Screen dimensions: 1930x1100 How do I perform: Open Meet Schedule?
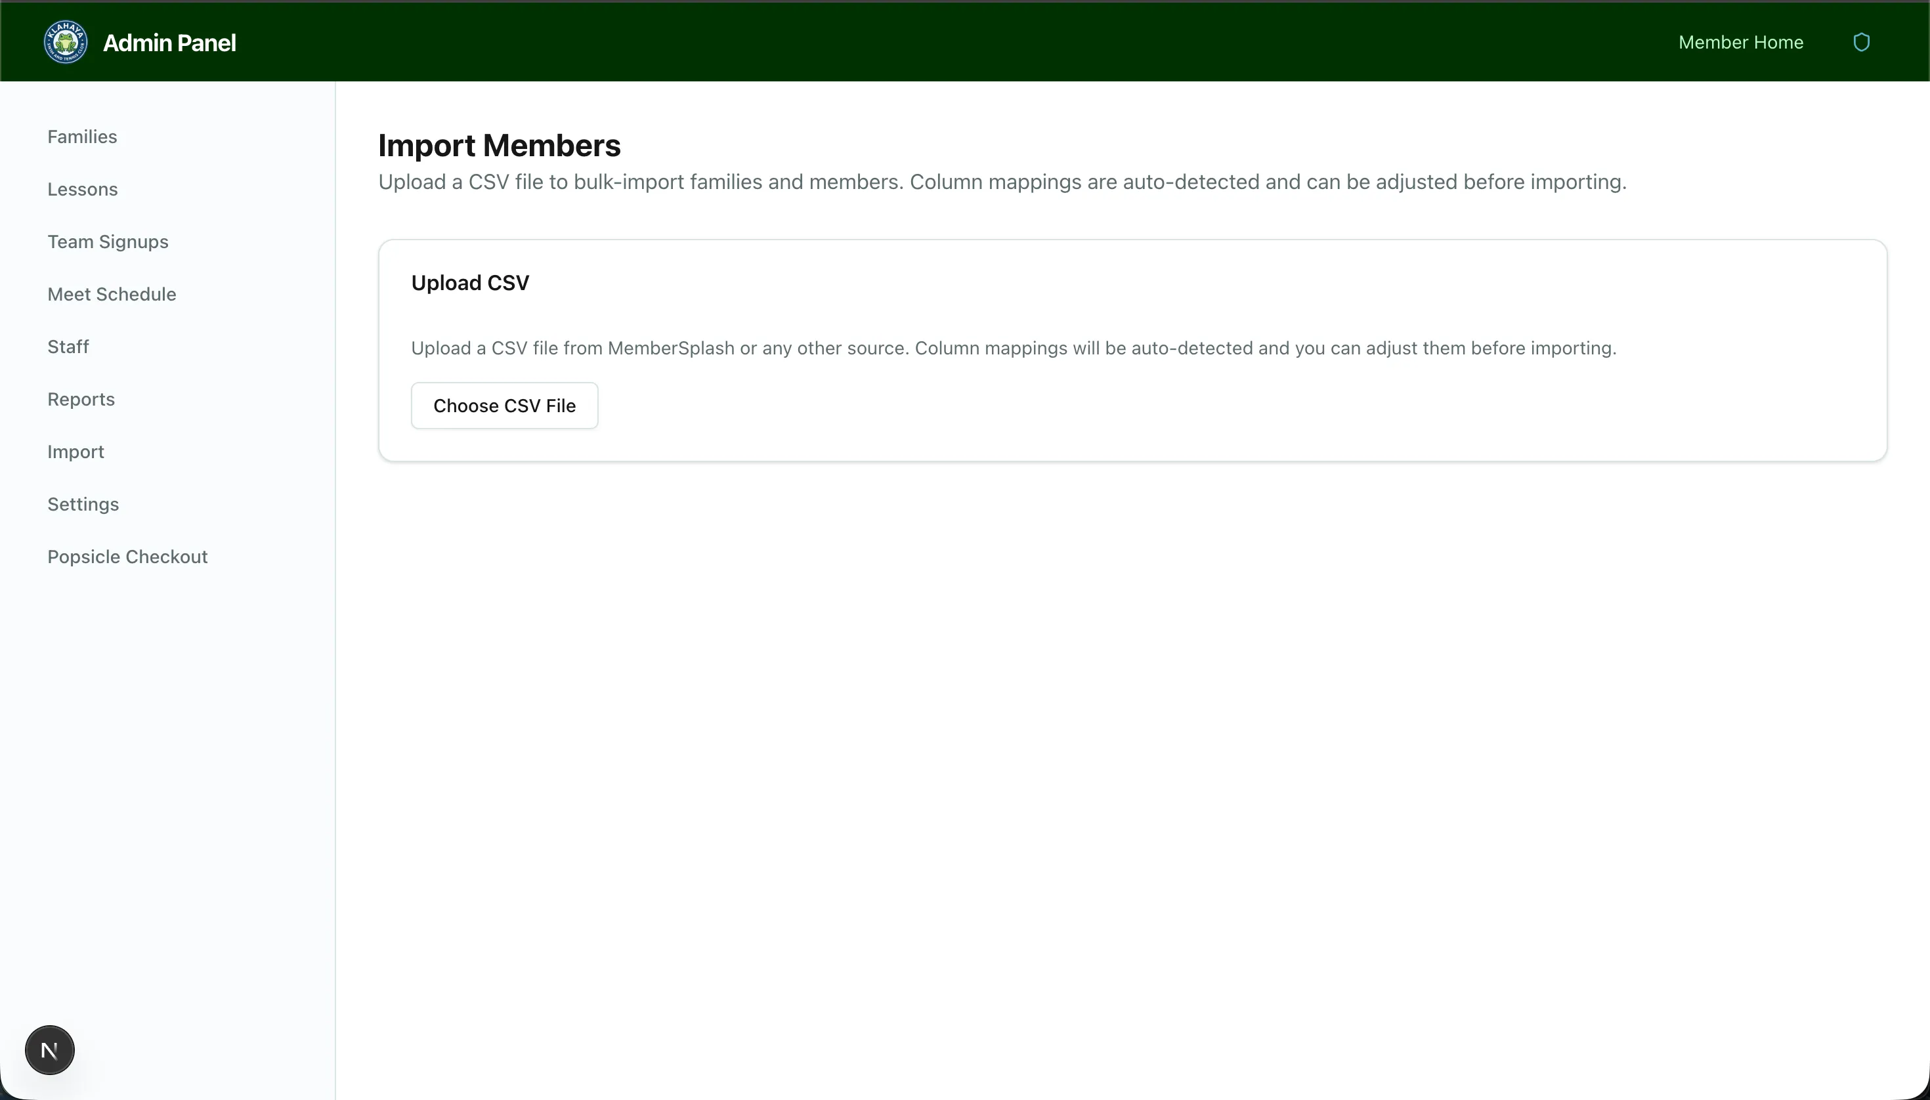point(111,294)
